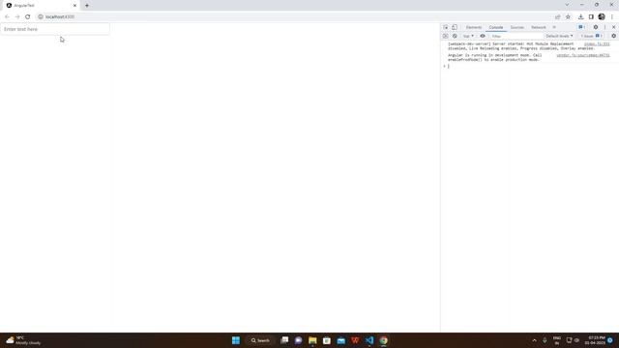The height and width of the screenshot is (348, 619).
Task: Open Google Chrome from the taskbar
Action: tap(383, 340)
